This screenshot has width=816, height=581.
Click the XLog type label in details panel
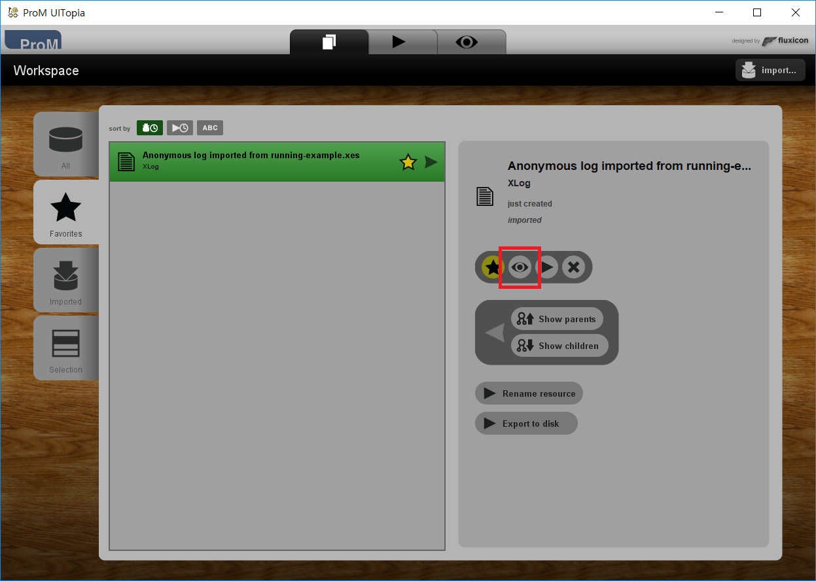[519, 183]
